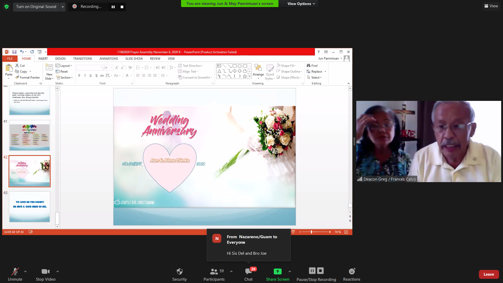The height and width of the screenshot is (283, 503).
Task: Click the red Leave meeting button
Action: click(x=489, y=274)
